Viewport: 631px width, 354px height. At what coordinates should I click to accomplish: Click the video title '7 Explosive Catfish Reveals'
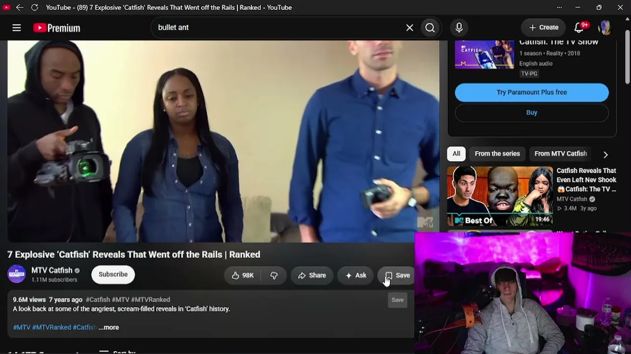(134, 255)
